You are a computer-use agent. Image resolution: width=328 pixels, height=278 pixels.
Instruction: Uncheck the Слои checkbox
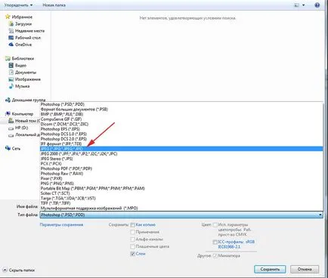point(132,254)
